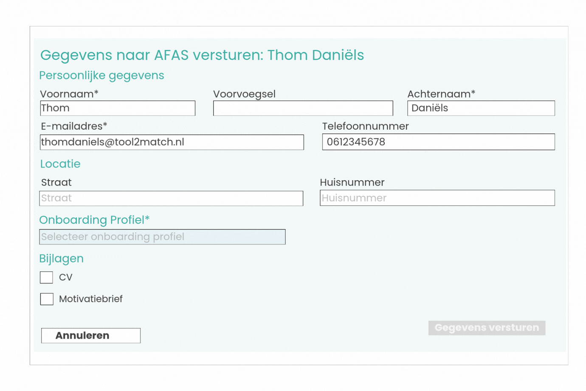Viewport: 586px width, 391px height.
Task: Click the Persoonlijke gegevens section heading
Action: [x=101, y=76]
